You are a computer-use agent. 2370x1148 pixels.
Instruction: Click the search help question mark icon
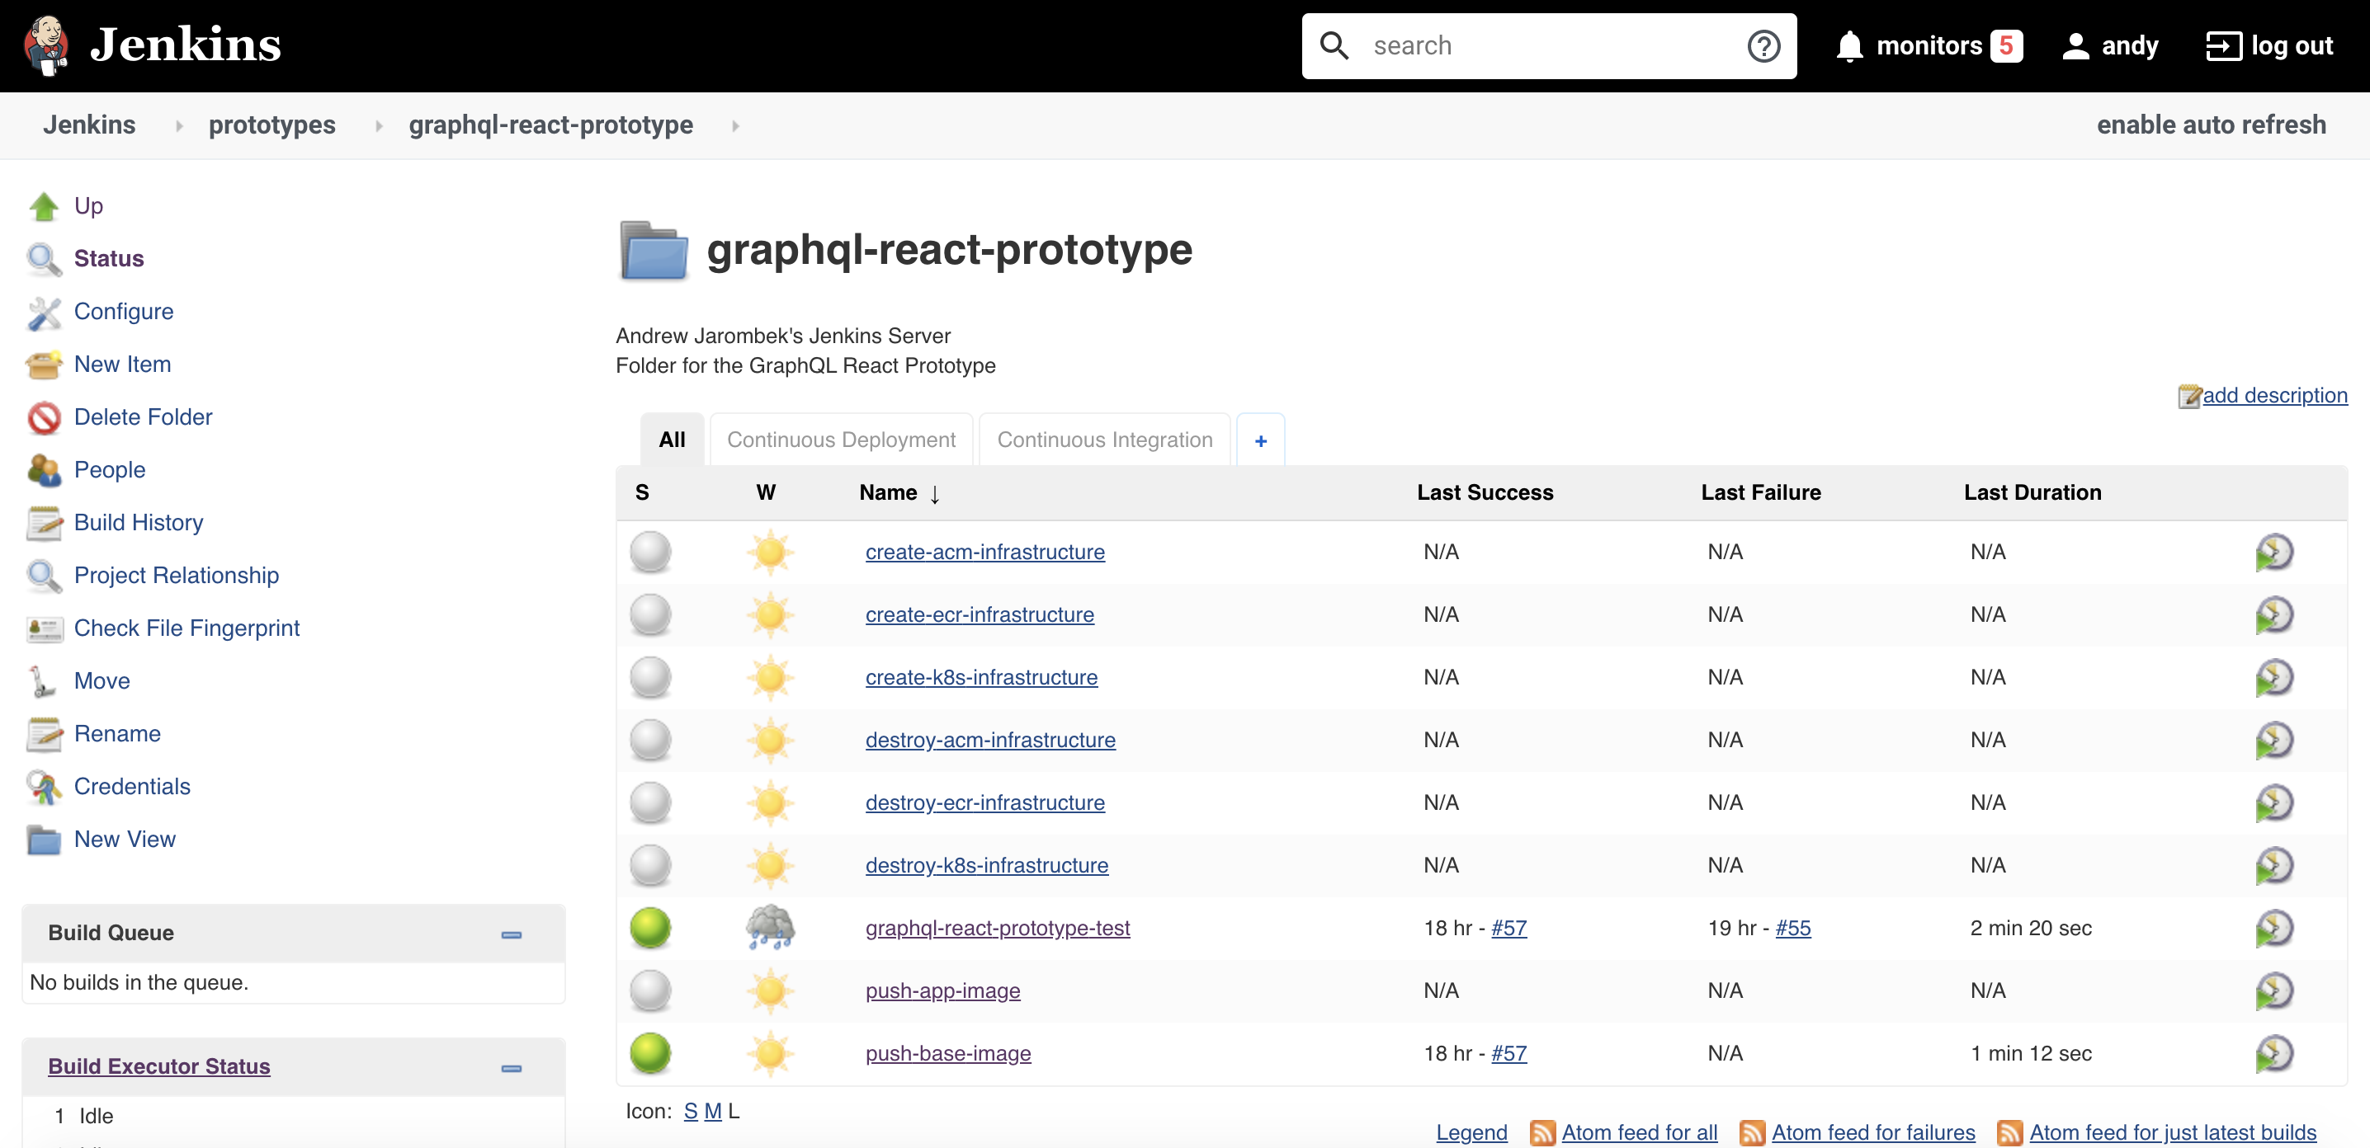1763,46
